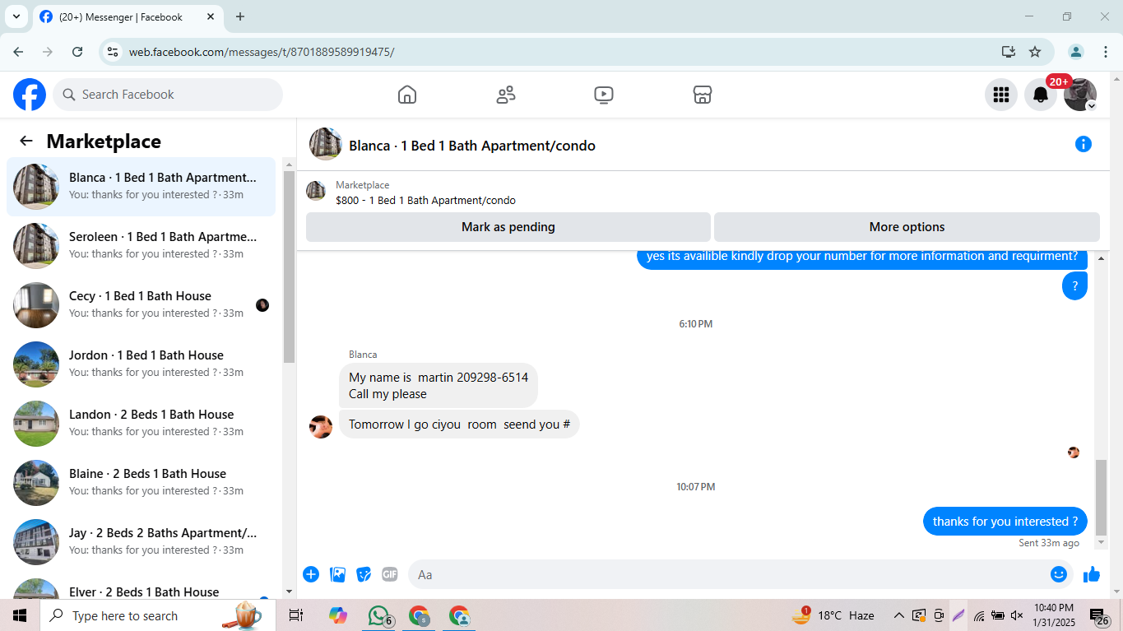The height and width of the screenshot is (631, 1123).
Task: Click the plus icon for more actions
Action: pyautogui.click(x=311, y=574)
